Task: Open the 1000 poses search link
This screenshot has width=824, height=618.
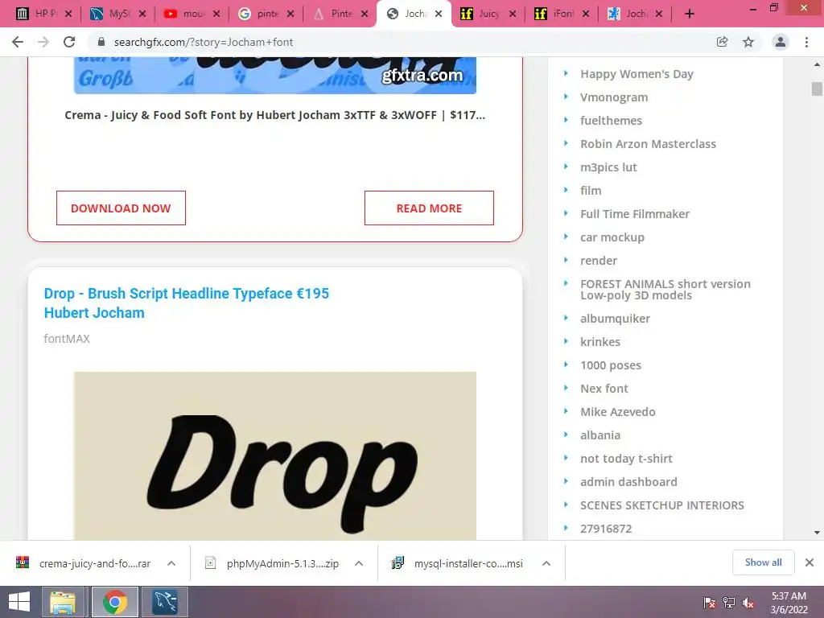Action: click(x=611, y=365)
